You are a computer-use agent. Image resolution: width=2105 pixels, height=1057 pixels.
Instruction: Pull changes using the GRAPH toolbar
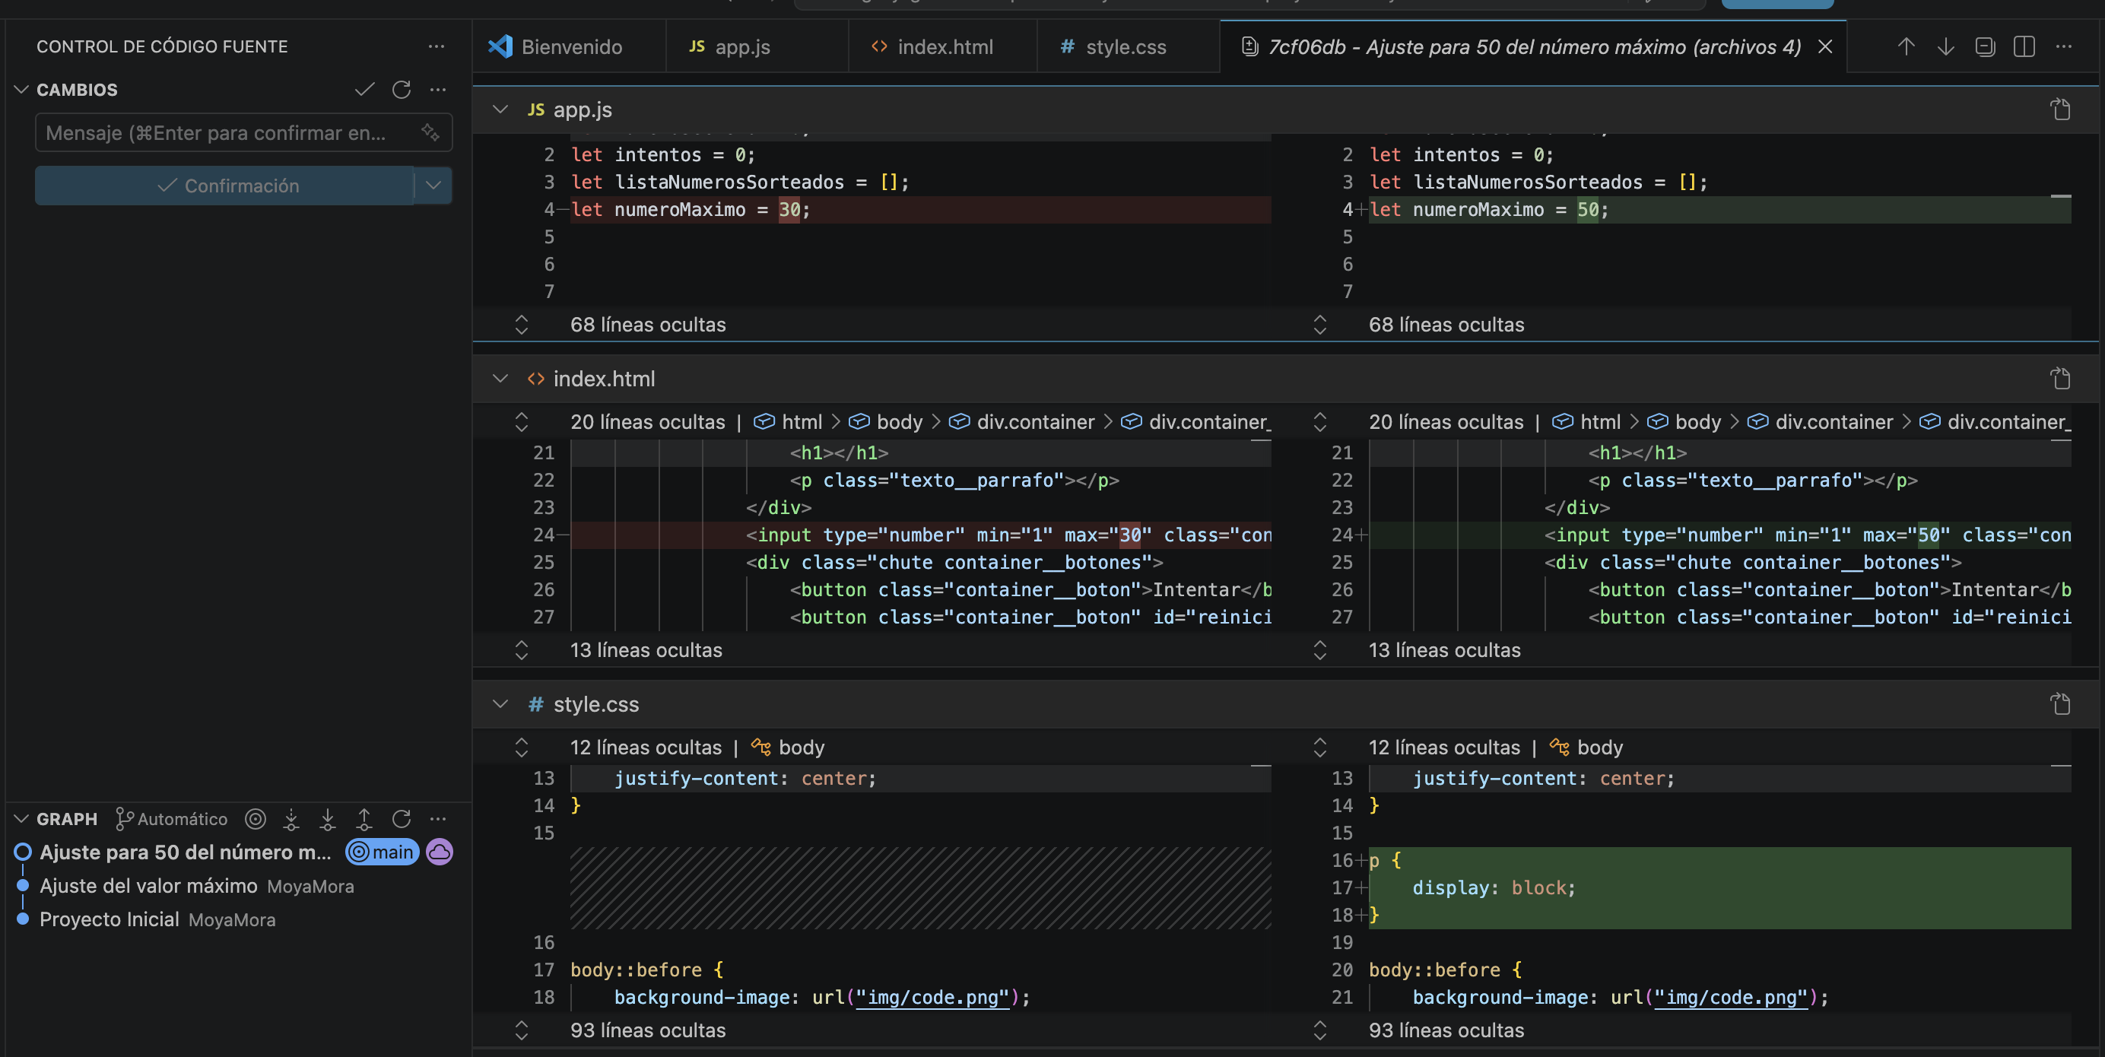pyautogui.click(x=328, y=818)
